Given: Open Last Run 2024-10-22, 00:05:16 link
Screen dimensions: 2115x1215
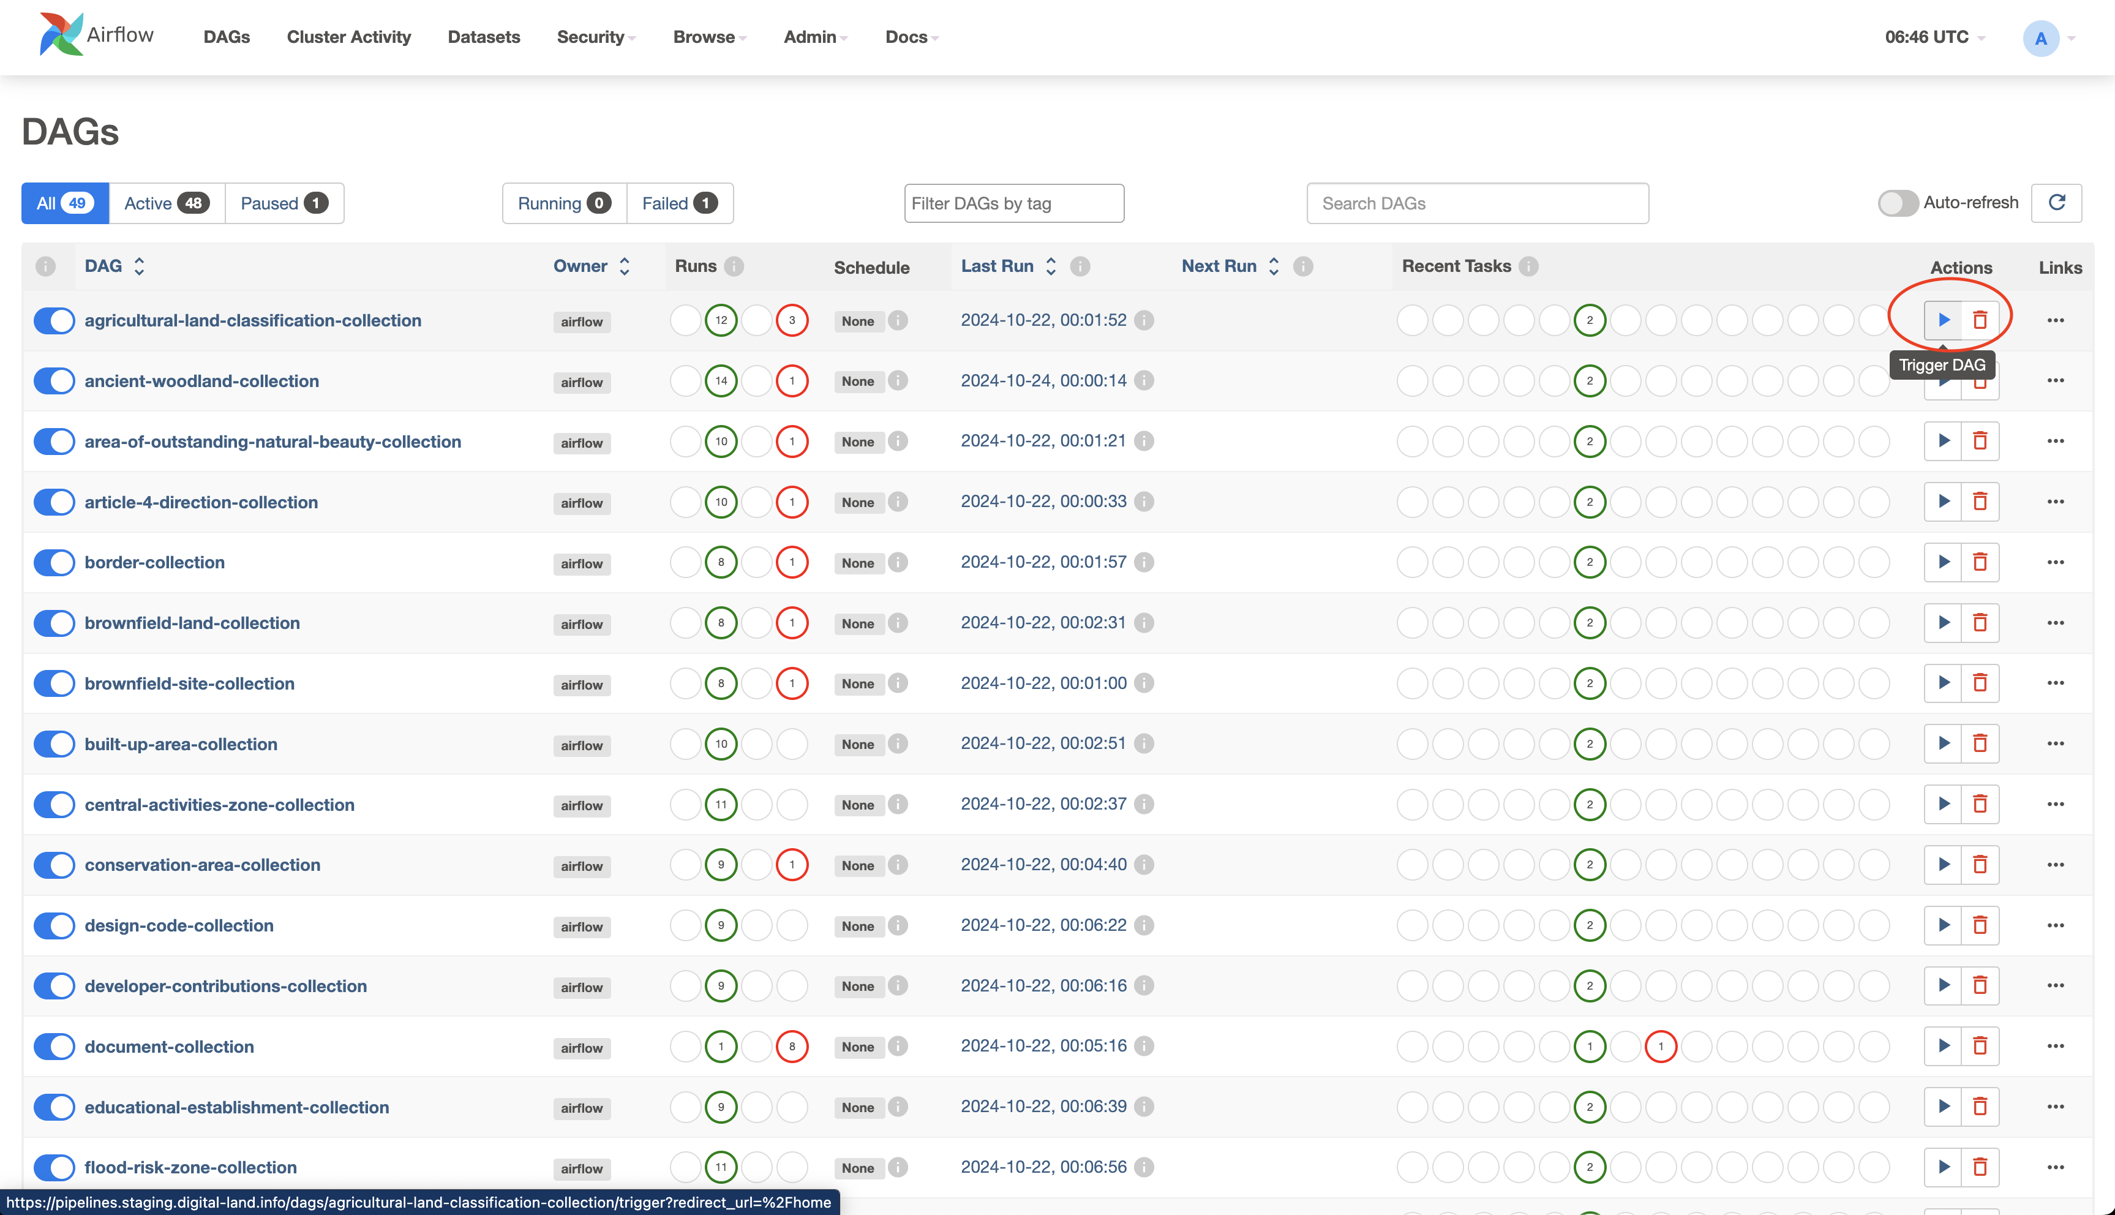Looking at the screenshot, I should point(1044,1045).
